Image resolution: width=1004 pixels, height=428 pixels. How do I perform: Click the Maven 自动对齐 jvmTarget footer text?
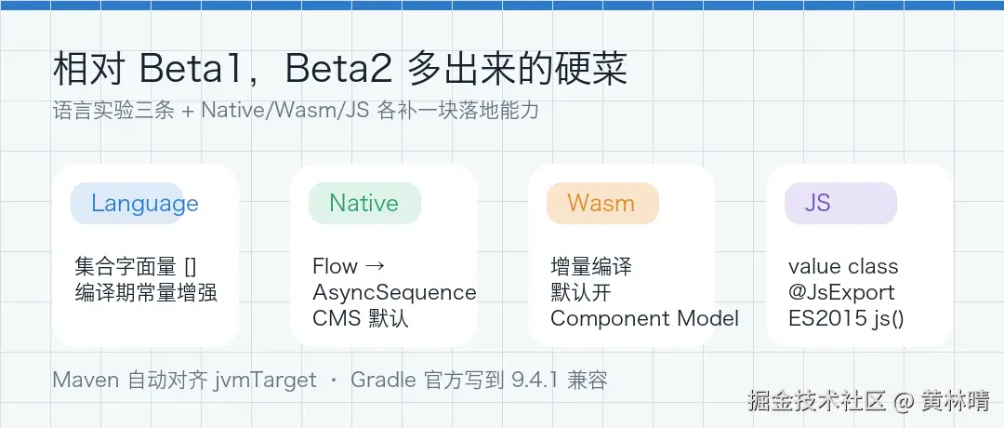184,381
